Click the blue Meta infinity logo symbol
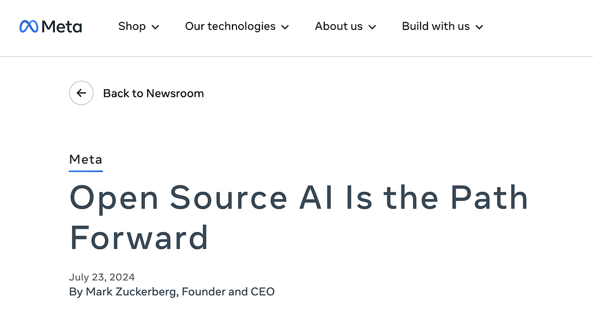Screen dimensions: 593x319 (29, 26)
